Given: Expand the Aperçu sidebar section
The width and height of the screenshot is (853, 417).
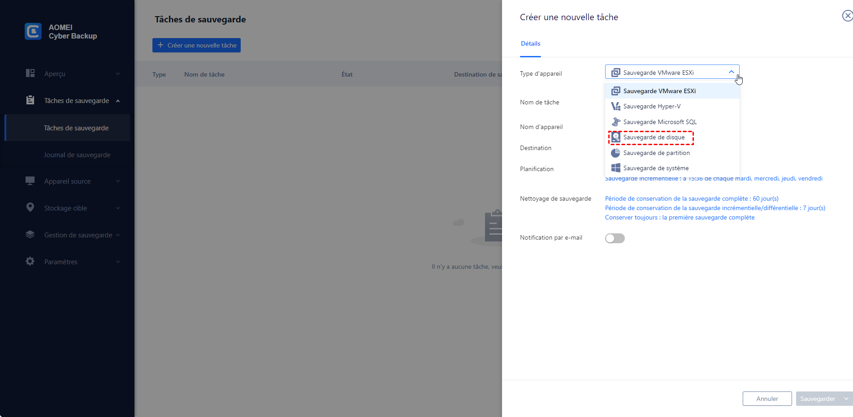Looking at the screenshot, I should (x=118, y=74).
